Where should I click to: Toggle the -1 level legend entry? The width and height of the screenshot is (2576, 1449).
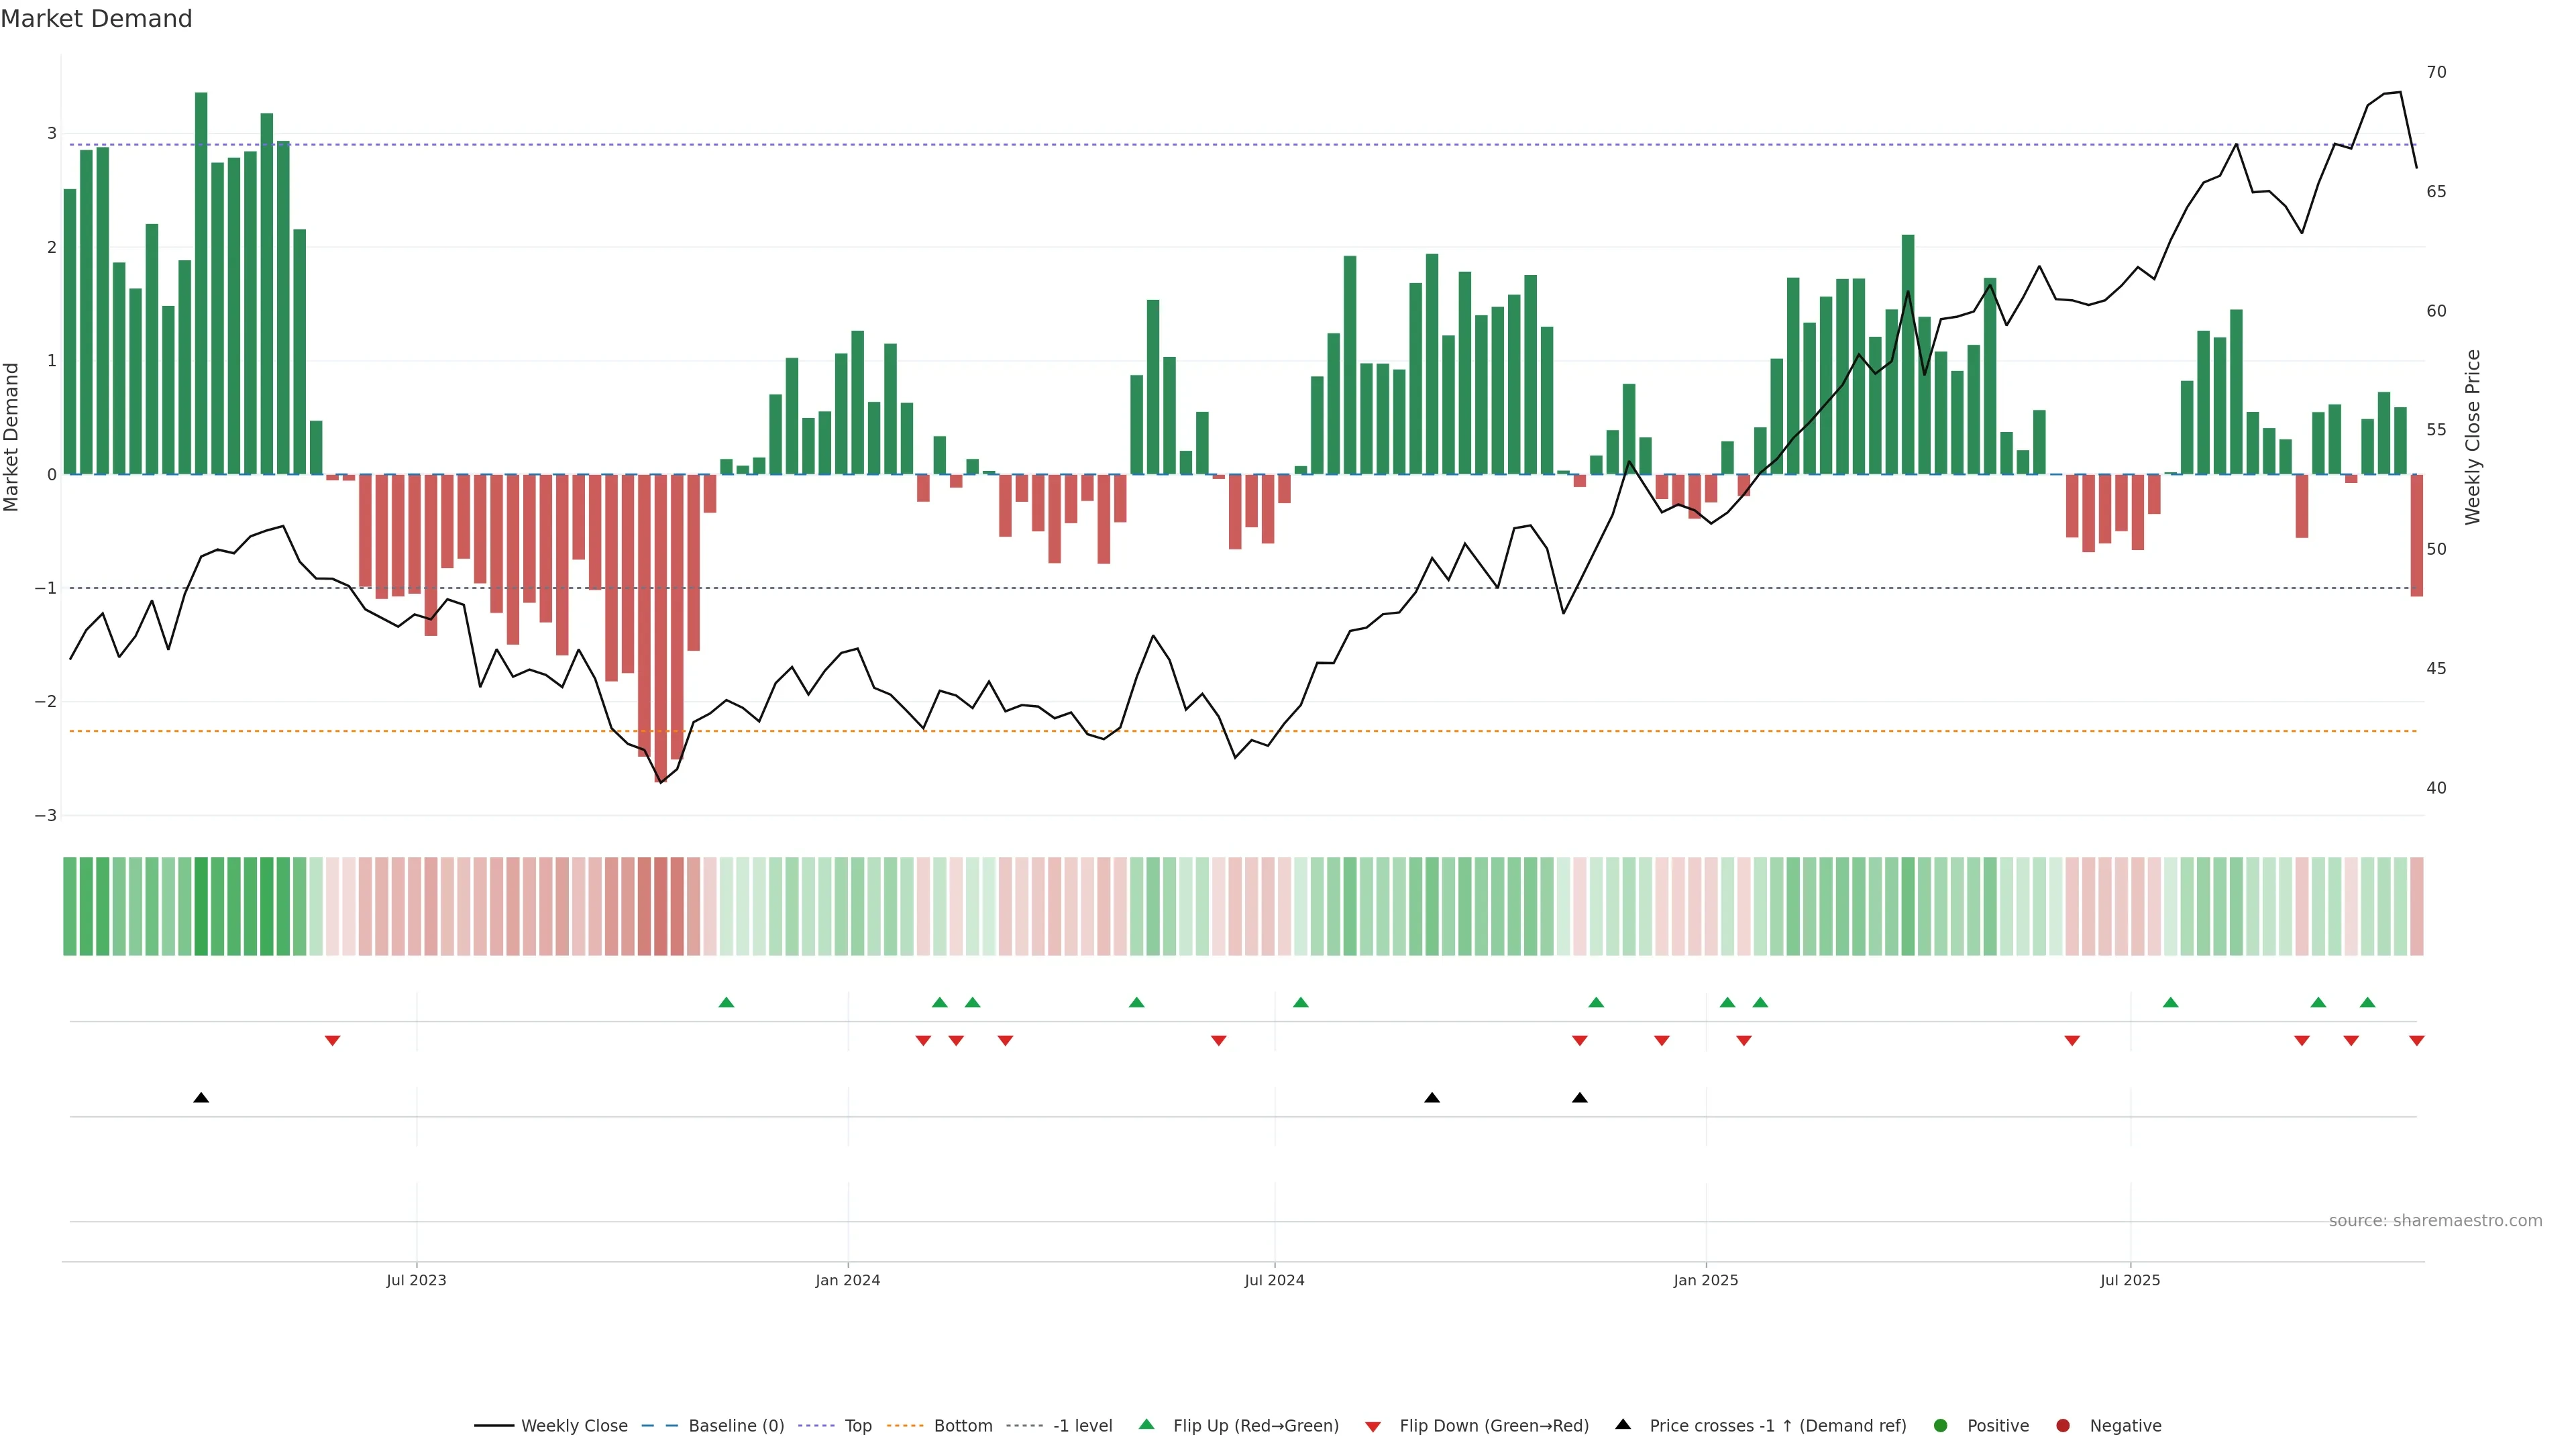point(1082,1426)
